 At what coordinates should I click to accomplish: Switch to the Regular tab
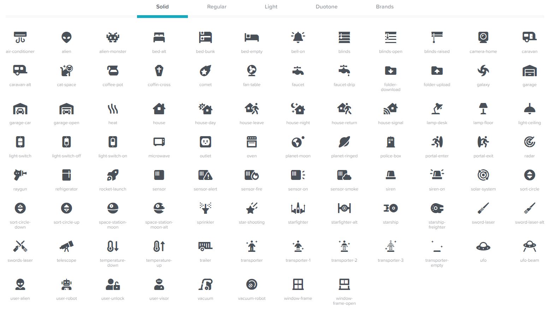[x=217, y=7]
